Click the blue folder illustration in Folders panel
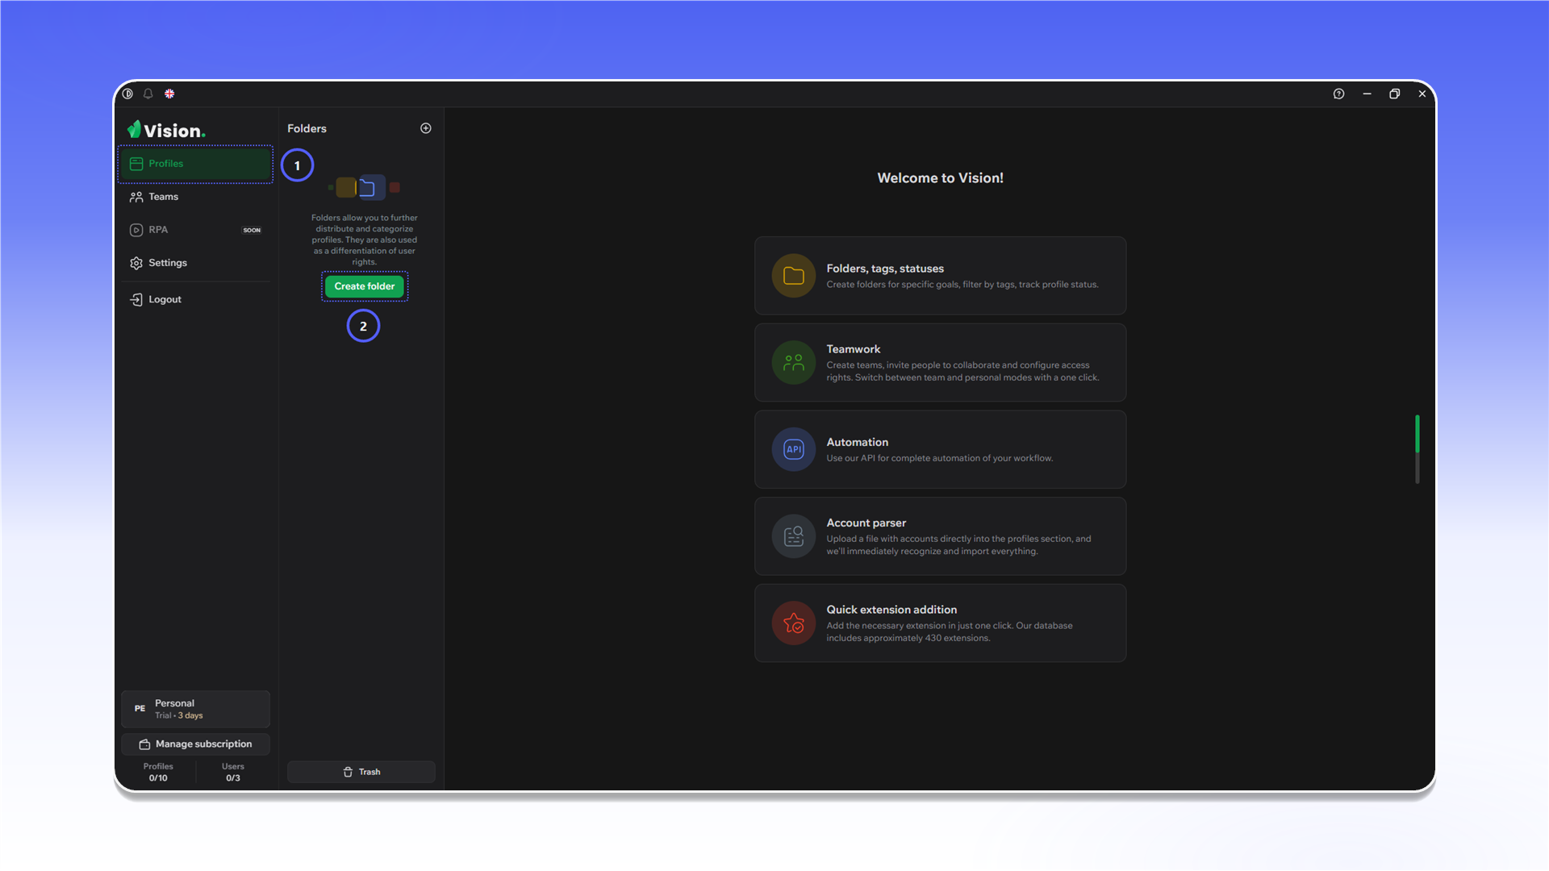 [x=370, y=188]
